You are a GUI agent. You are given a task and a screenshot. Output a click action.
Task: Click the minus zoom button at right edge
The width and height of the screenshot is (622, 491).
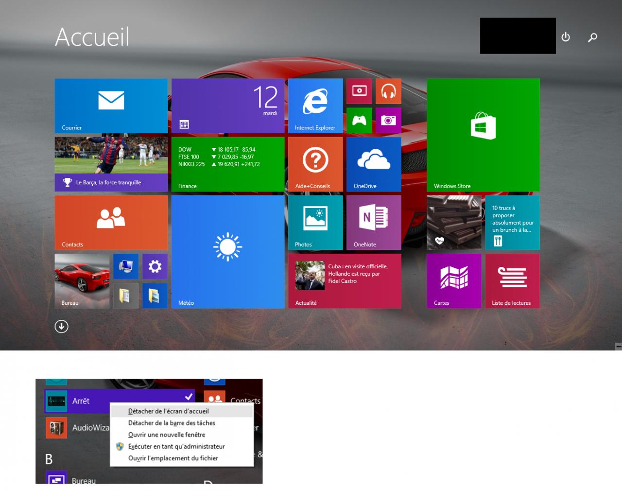point(619,346)
